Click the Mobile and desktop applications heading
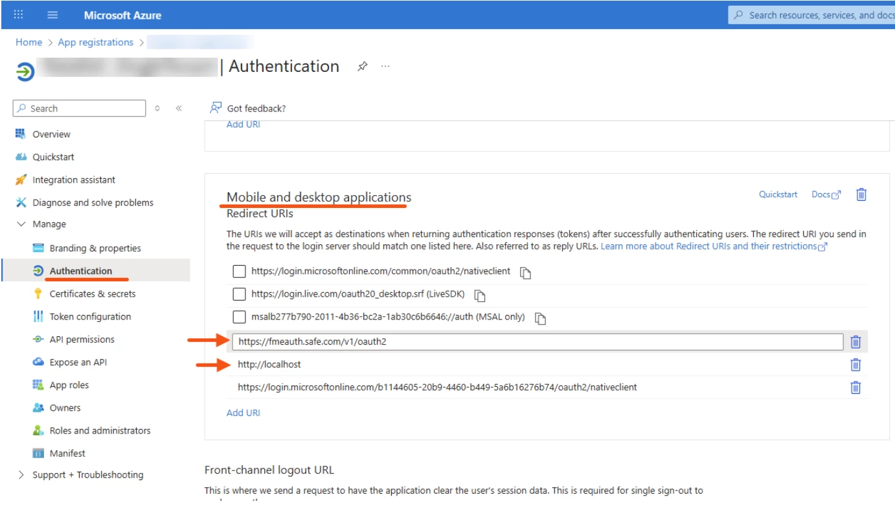895x506 pixels. pyautogui.click(x=319, y=197)
